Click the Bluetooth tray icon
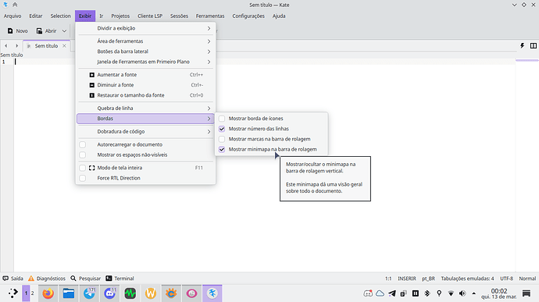Screen dimensions: 539x302 click(427, 293)
